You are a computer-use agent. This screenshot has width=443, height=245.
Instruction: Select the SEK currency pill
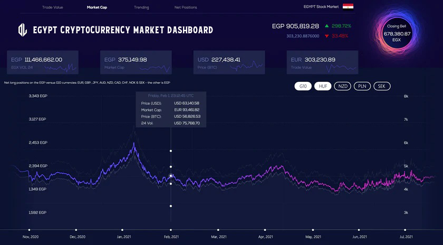tap(382, 86)
